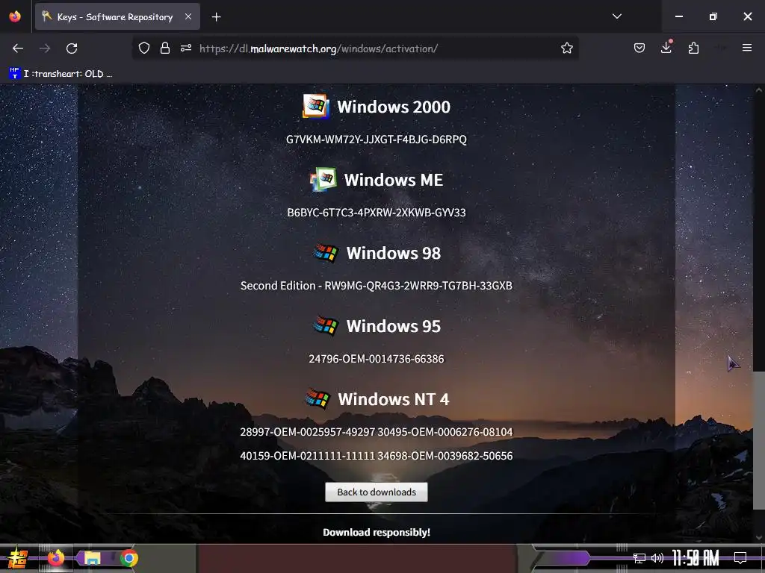This screenshot has height=573, width=765.
Task: Select the Keys - Software Repository tab
Action: pos(117,16)
